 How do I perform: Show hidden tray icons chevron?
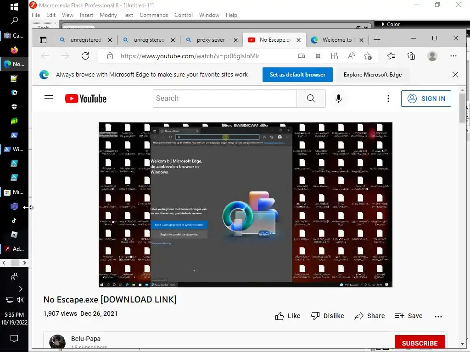point(20,289)
